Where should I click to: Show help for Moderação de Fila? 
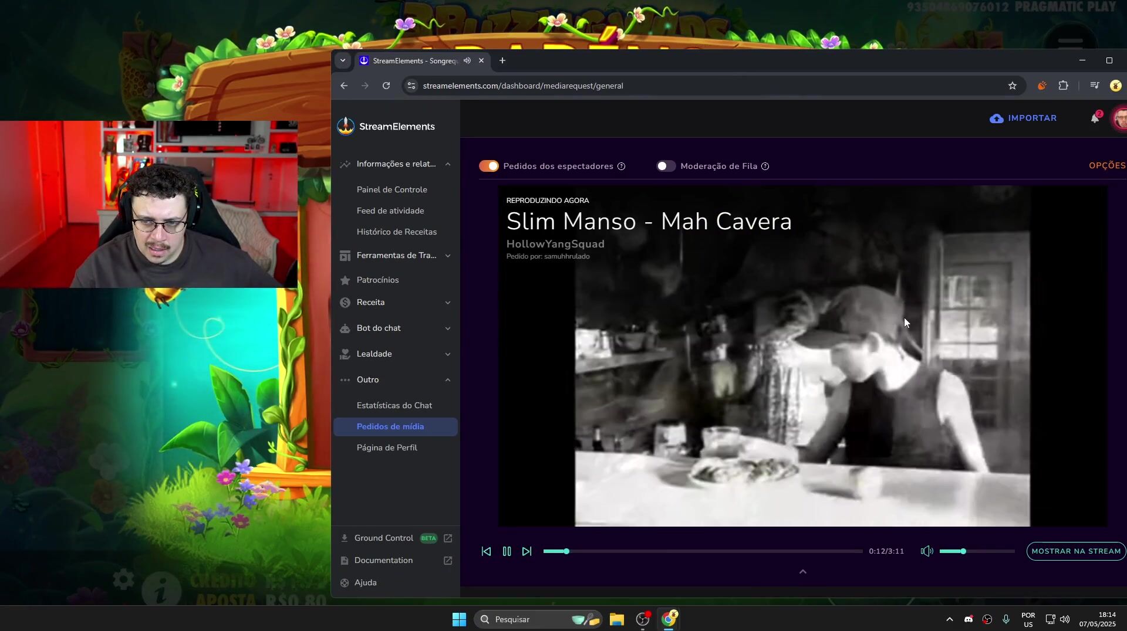pos(765,167)
